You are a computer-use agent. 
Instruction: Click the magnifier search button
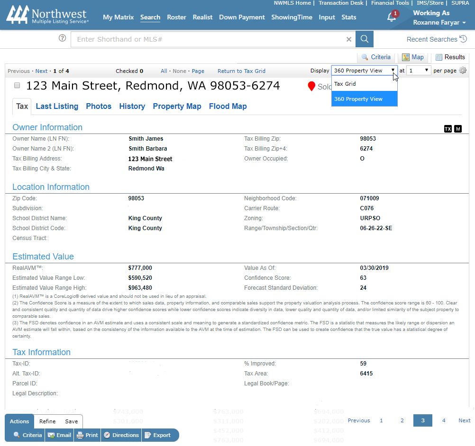pyautogui.click(x=365, y=39)
